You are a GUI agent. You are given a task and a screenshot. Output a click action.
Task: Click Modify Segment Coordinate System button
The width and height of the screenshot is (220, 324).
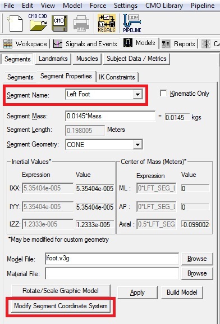pyautogui.click(x=61, y=306)
